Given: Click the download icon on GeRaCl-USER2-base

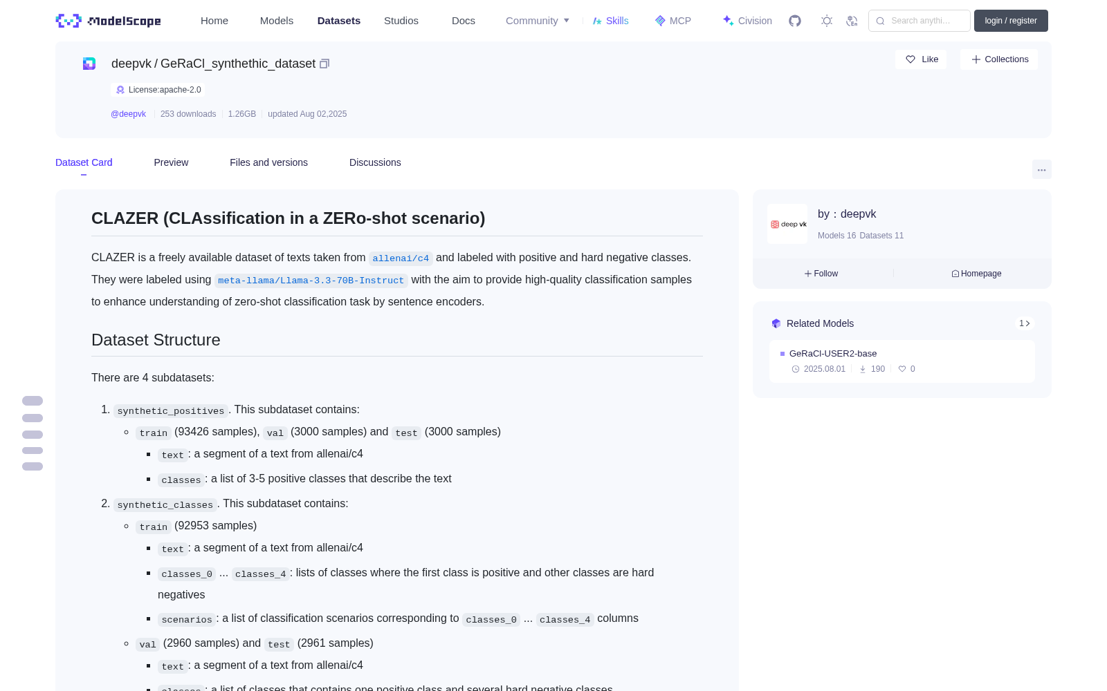Looking at the screenshot, I should (863, 369).
